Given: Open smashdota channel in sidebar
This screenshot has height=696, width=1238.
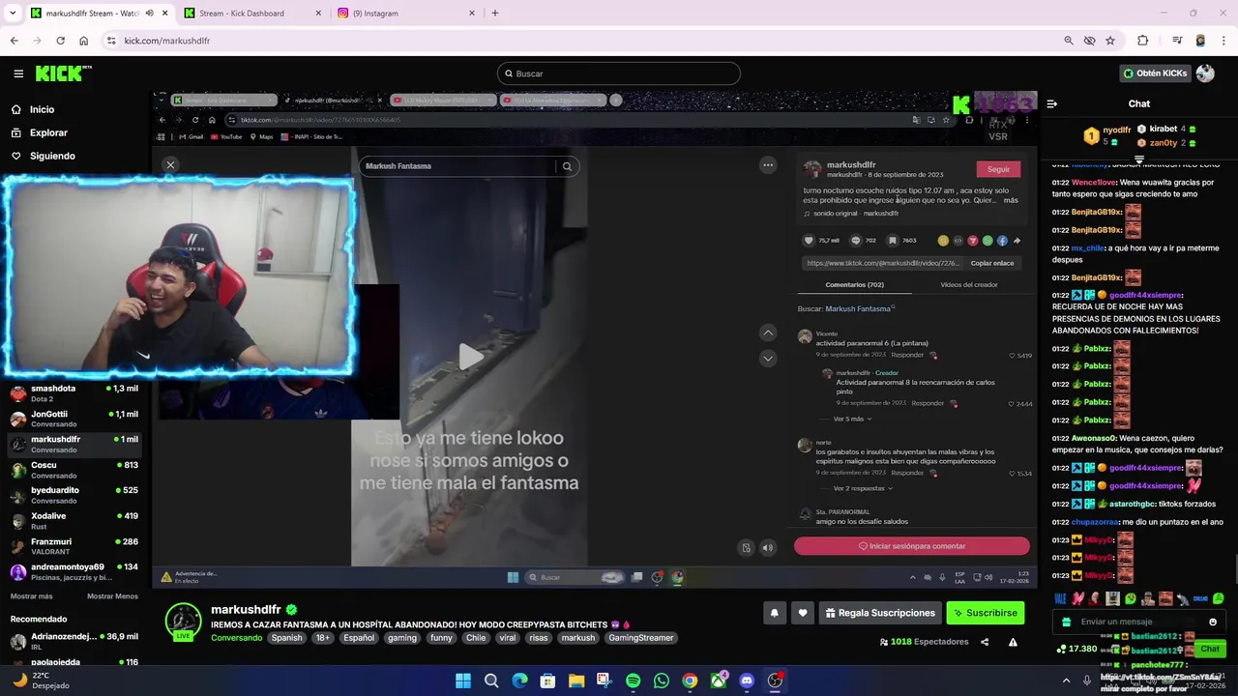Looking at the screenshot, I should pyautogui.click(x=74, y=393).
